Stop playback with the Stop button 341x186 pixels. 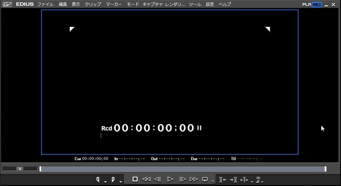click(x=135, y=179)
